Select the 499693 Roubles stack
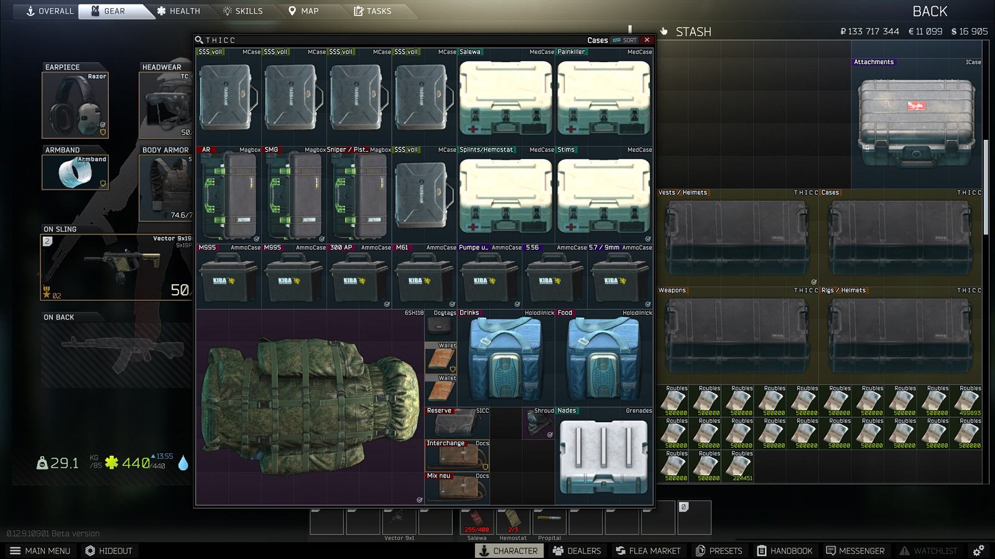995x559 pixels. click(967, 400)
